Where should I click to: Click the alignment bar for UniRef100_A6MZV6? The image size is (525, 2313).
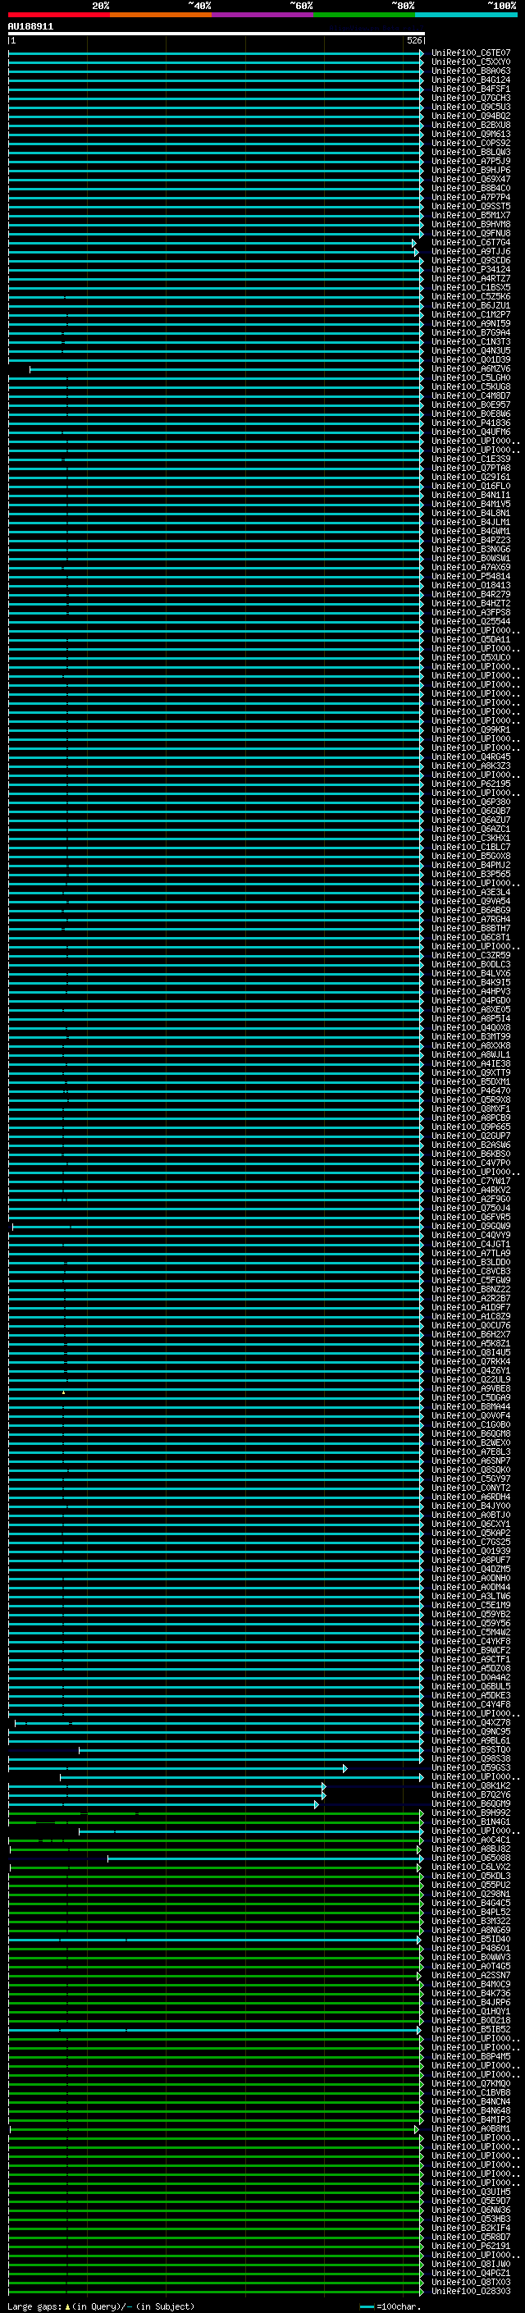coord(226,369)
